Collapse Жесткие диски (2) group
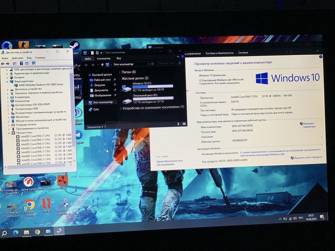 pyautogui.click(x=120, y=79)
